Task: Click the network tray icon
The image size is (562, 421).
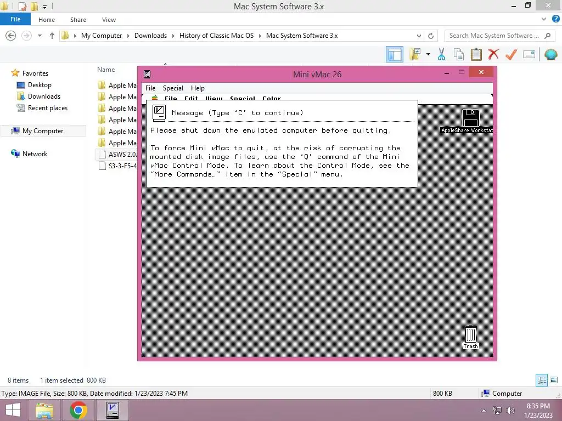Action: point(497,411)
